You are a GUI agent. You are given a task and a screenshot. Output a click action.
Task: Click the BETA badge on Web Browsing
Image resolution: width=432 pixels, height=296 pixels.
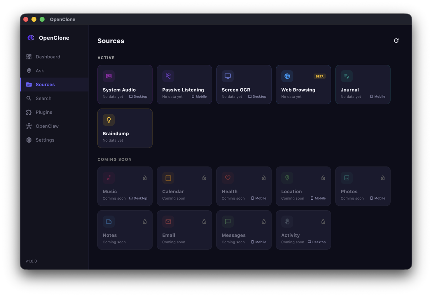tap(319, 76)
